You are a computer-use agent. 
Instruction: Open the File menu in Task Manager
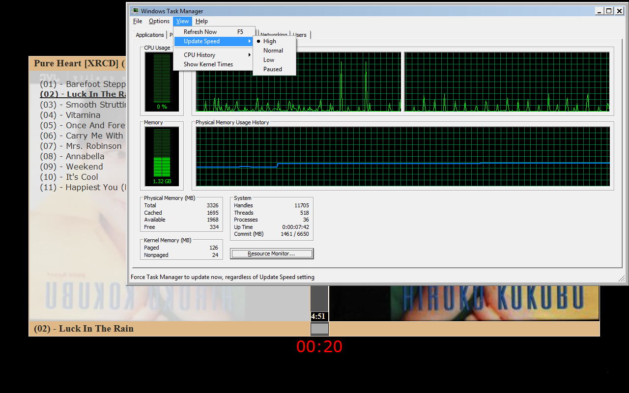coord(138,21)
